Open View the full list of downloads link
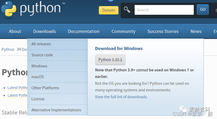Viewport: 217px width, 119px height. pos(121,97)
